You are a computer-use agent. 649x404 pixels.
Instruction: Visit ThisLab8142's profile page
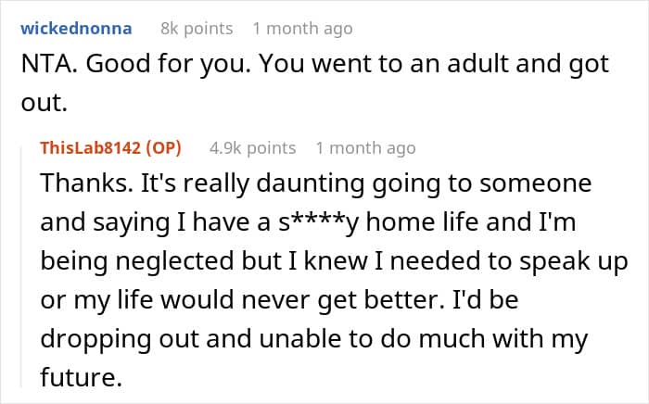[91, 147]
